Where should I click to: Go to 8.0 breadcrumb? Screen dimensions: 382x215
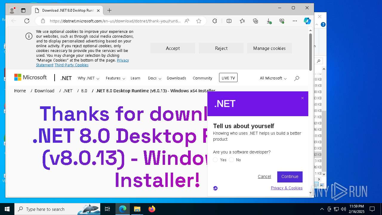[x=84, y=91]
